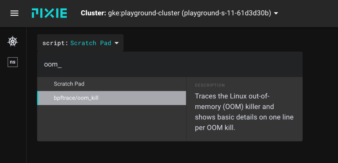Click empty sidebar area below ns icon
The image size is (338, 163).
coord(13,114)
